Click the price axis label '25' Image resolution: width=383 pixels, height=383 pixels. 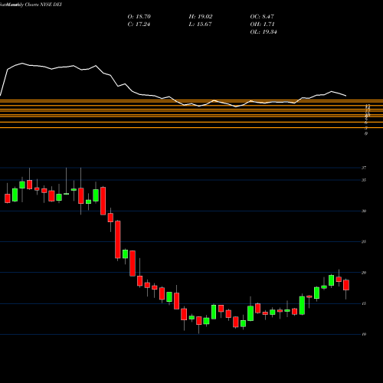364,241
